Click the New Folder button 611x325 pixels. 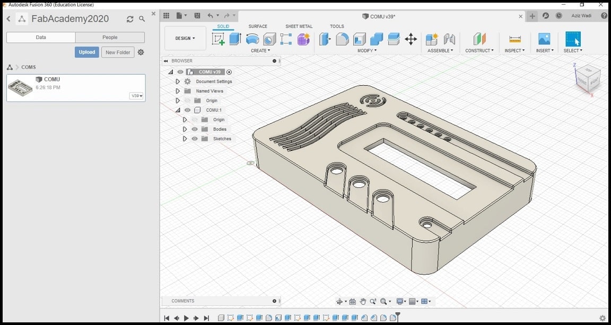(118, 52)
